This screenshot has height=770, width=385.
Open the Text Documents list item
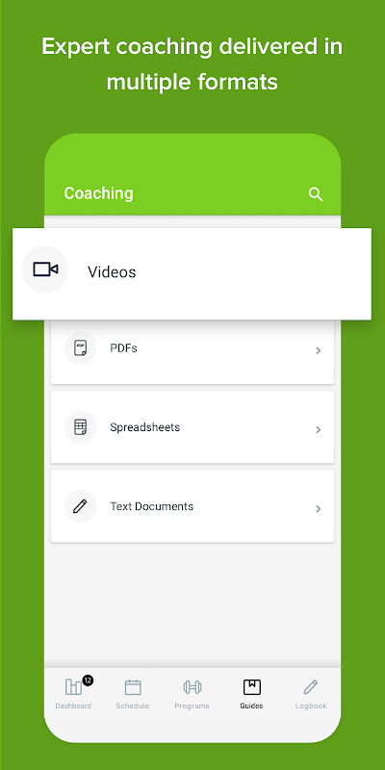tap(192, 506)
